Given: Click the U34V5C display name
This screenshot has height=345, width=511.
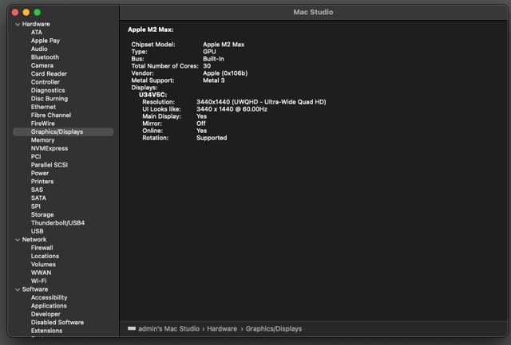Looking at the screenshot, I should pyautogui.click(x=153, y=95).
